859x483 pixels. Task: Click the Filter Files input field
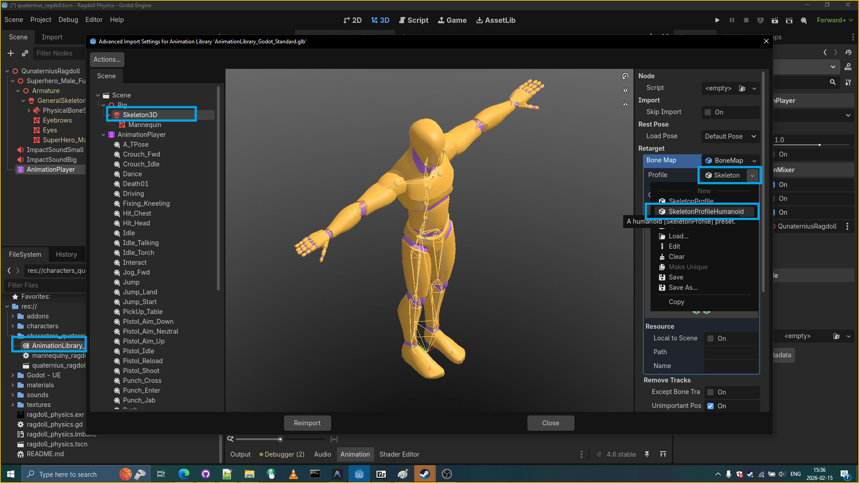[45, 285]
